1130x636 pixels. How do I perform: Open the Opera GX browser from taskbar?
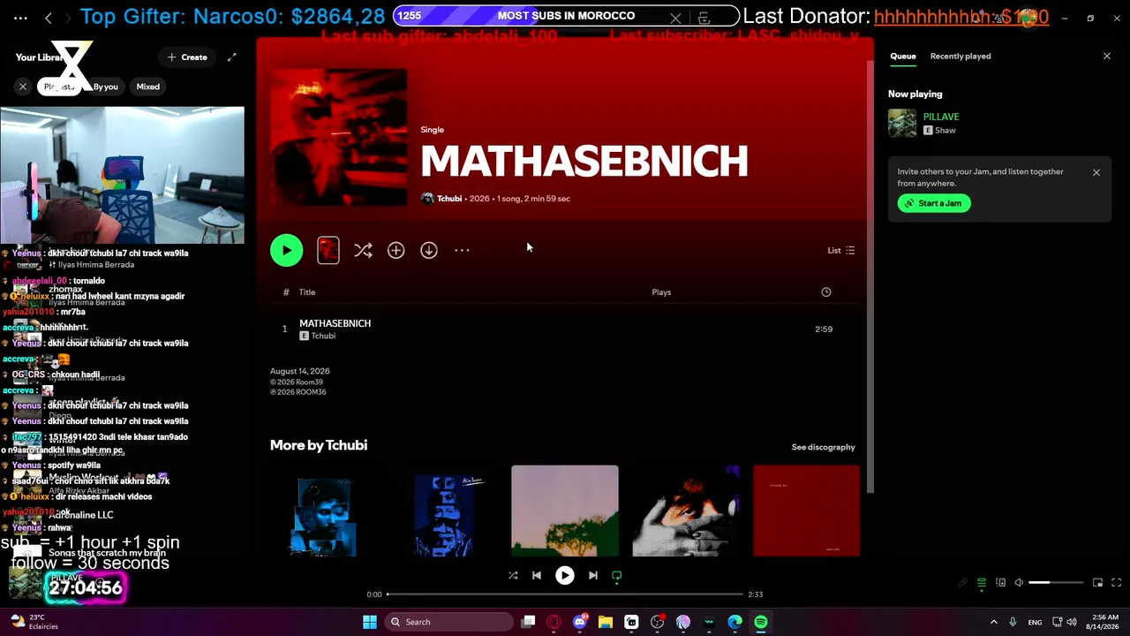pyautogui.click(x=554, y=622)
